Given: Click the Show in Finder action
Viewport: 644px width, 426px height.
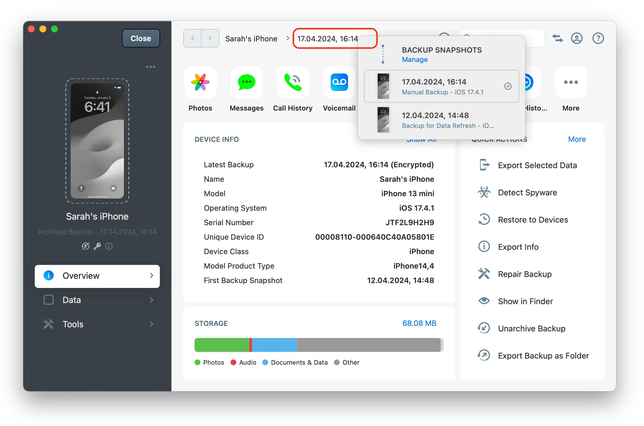Looking at the screenshot, I should (x=525, y=301).
